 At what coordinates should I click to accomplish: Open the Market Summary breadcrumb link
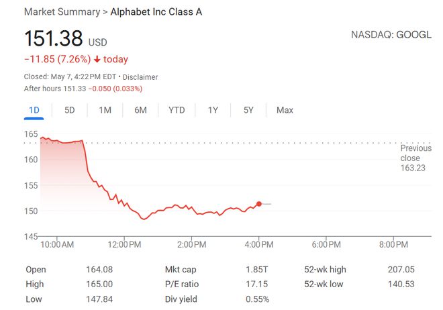pos(62,12)
